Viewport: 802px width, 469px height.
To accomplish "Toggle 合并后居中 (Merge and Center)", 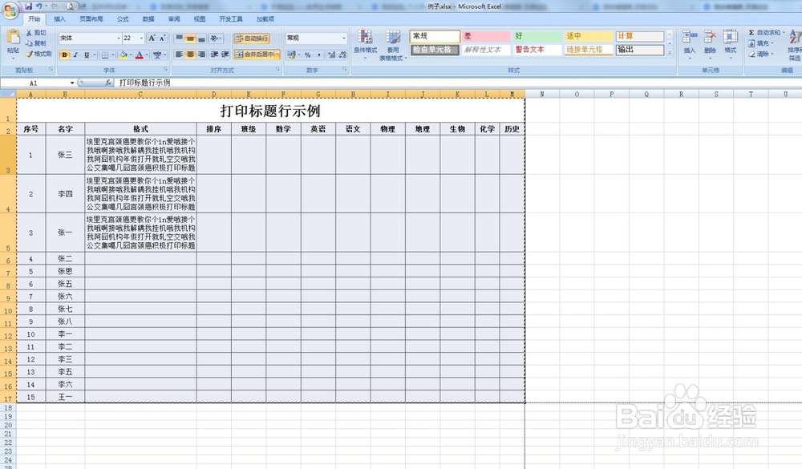I will click(254, 55).
